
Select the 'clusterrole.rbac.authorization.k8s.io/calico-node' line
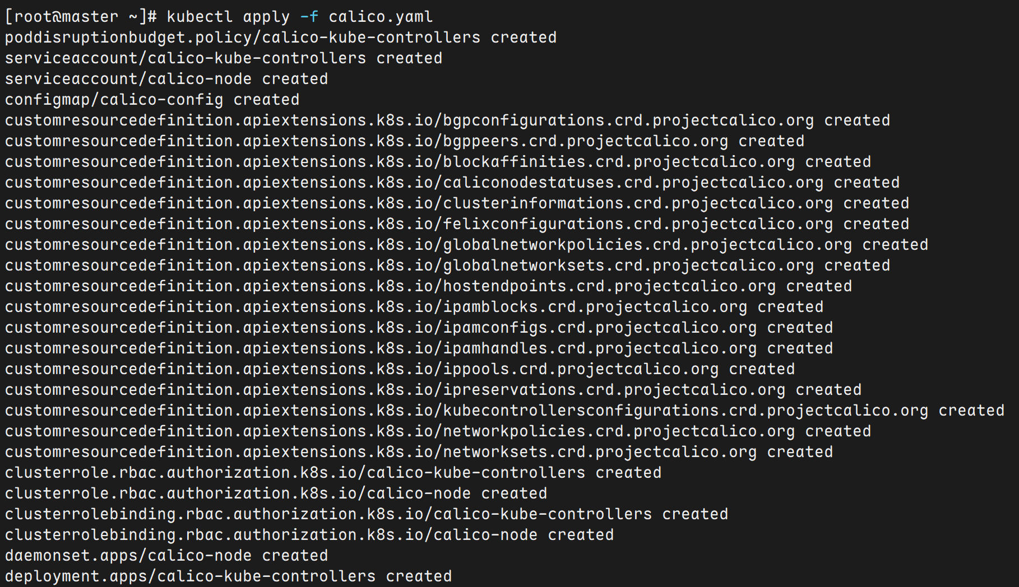point(276,493)
